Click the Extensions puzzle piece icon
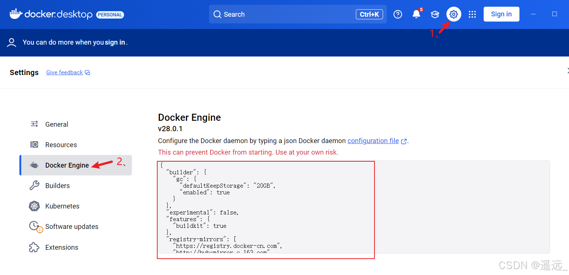 [34, 247]
